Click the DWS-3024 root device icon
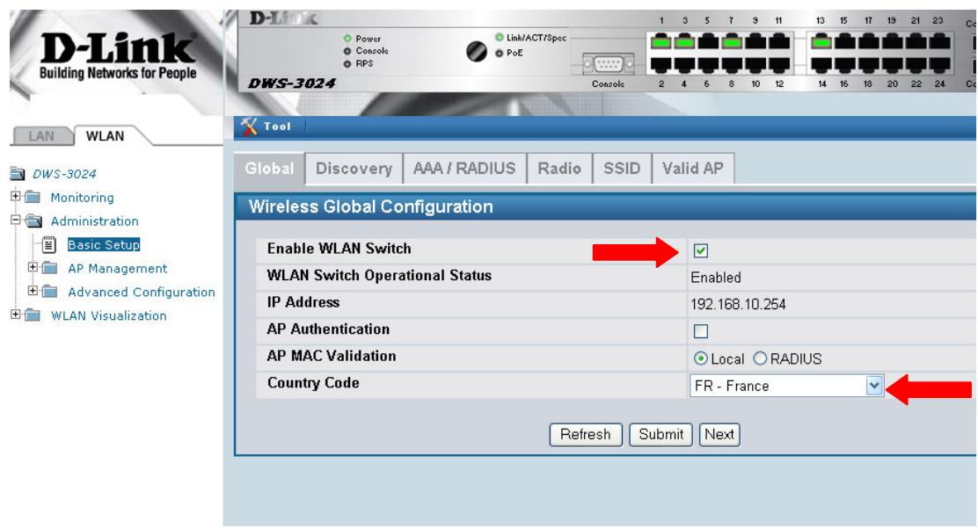The height and width of the screenshot is (528, 978). click(x=18, y=174)
